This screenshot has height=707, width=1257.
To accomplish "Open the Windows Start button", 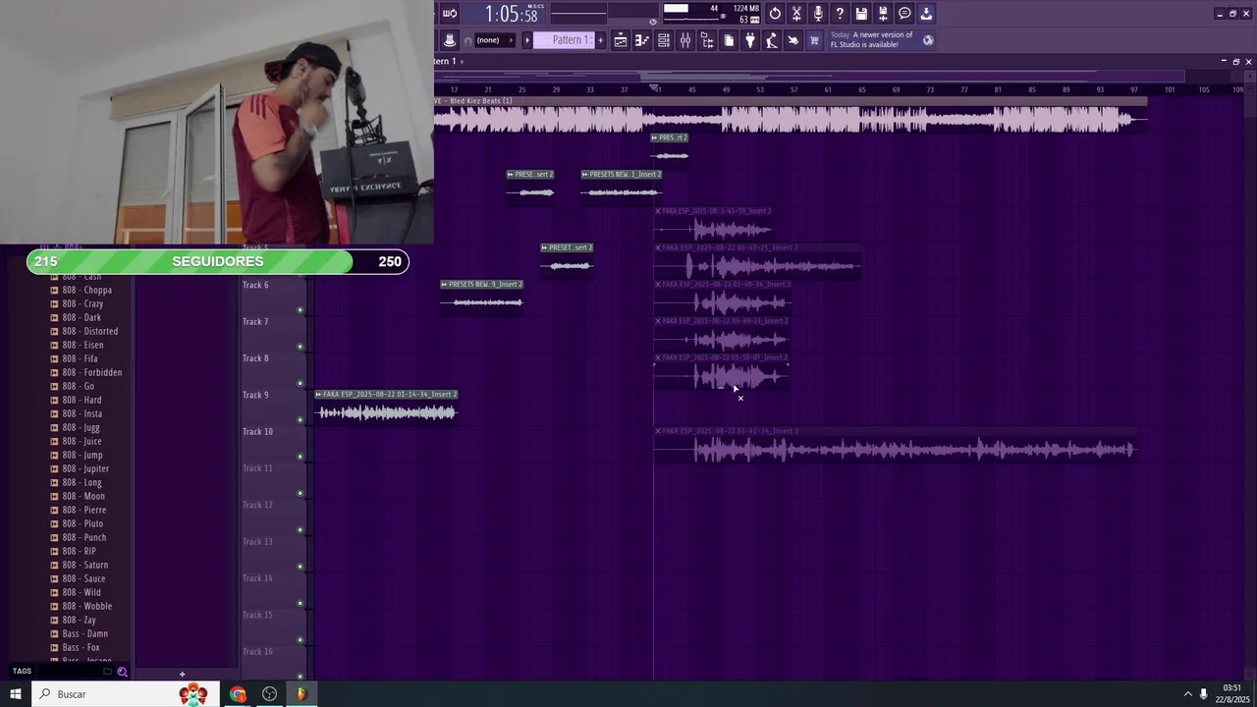I will click(x=16, y=694).
